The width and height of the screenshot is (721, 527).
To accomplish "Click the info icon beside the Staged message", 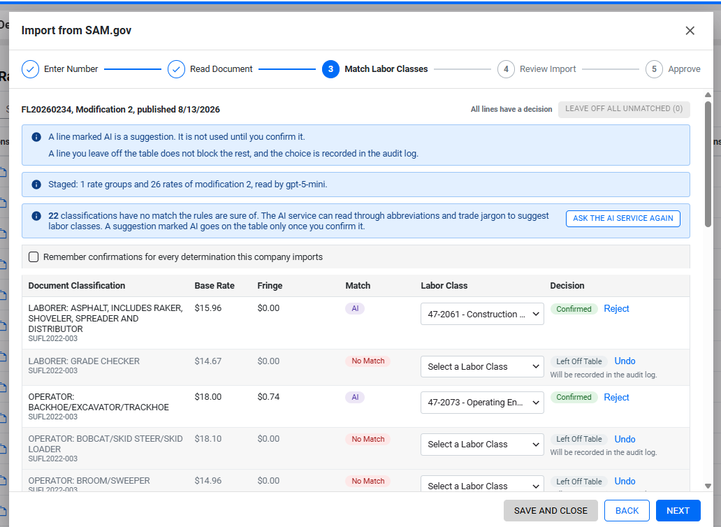I will [36, 185].
